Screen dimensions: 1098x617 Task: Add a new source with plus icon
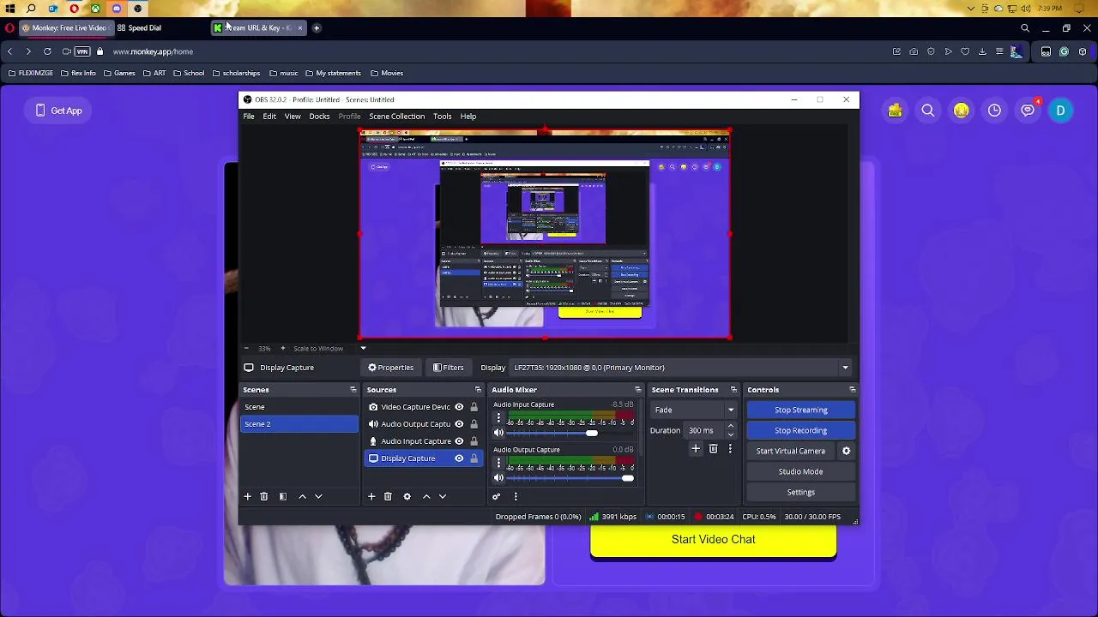371,496
